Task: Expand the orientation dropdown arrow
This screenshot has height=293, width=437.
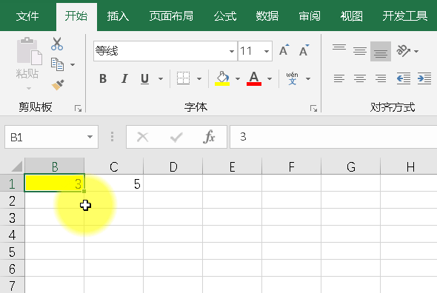Action: click(x=416, y=51)
